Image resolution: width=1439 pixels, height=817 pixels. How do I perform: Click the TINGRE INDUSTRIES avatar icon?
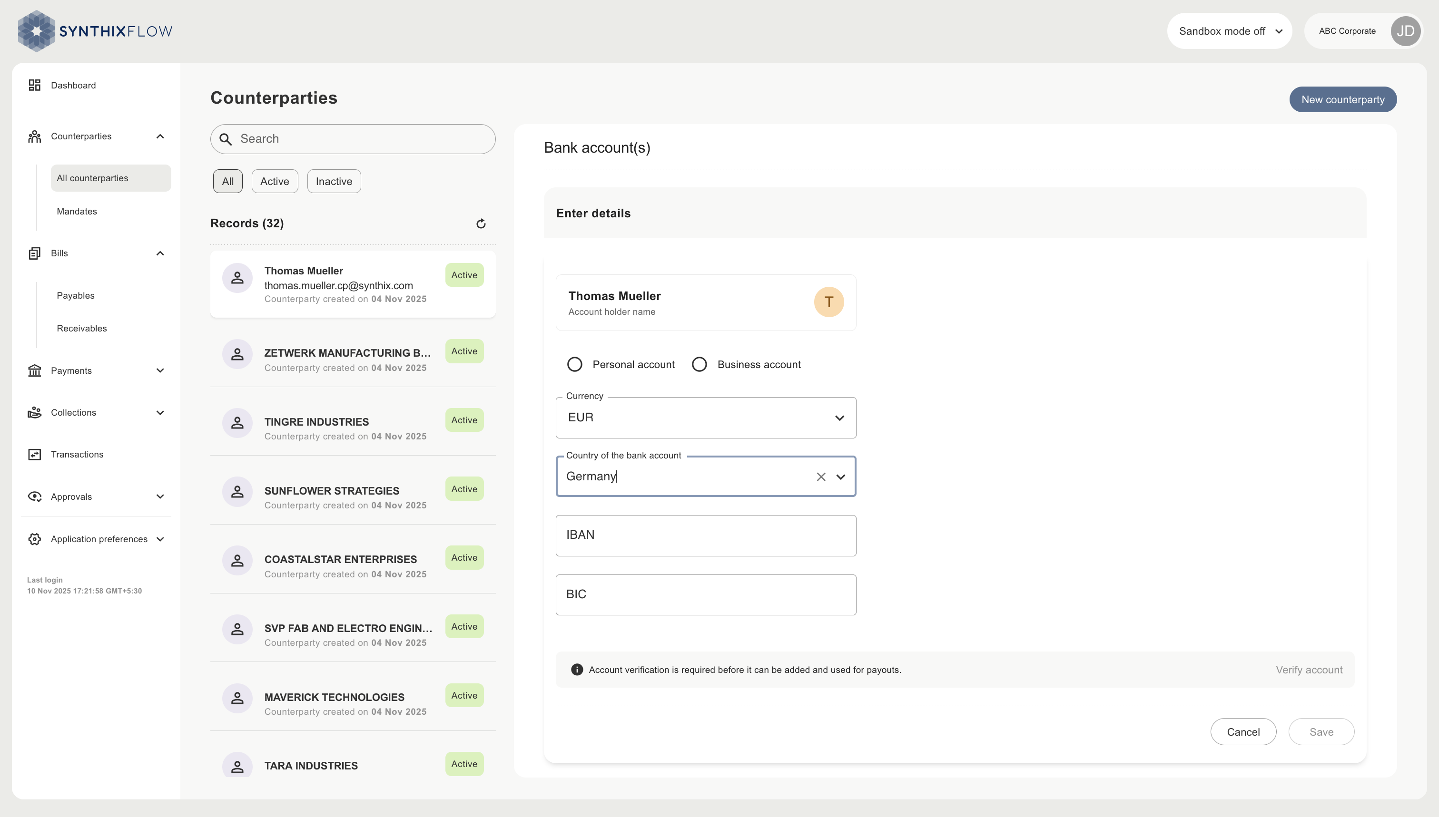coord(237,423)
